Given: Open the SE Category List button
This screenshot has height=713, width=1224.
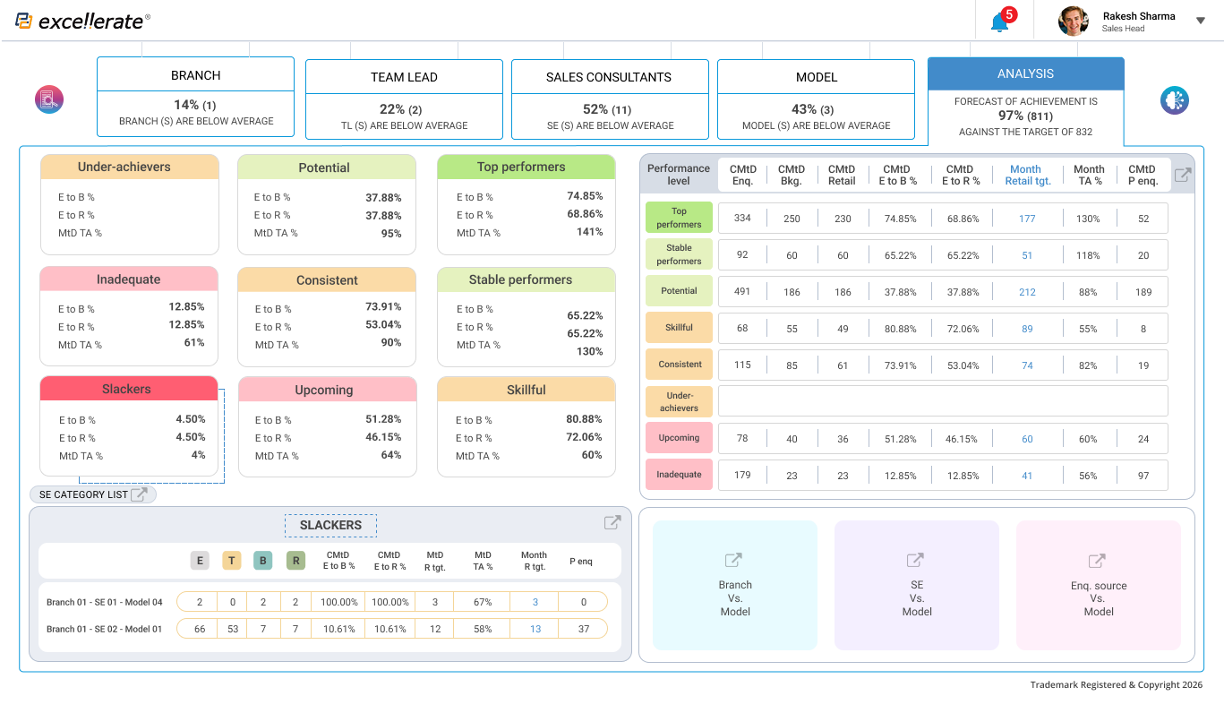Looking at the screenshot, I should tap(93, 494).
